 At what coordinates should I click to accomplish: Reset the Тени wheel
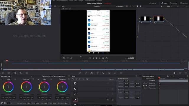(x=15, y=79)
